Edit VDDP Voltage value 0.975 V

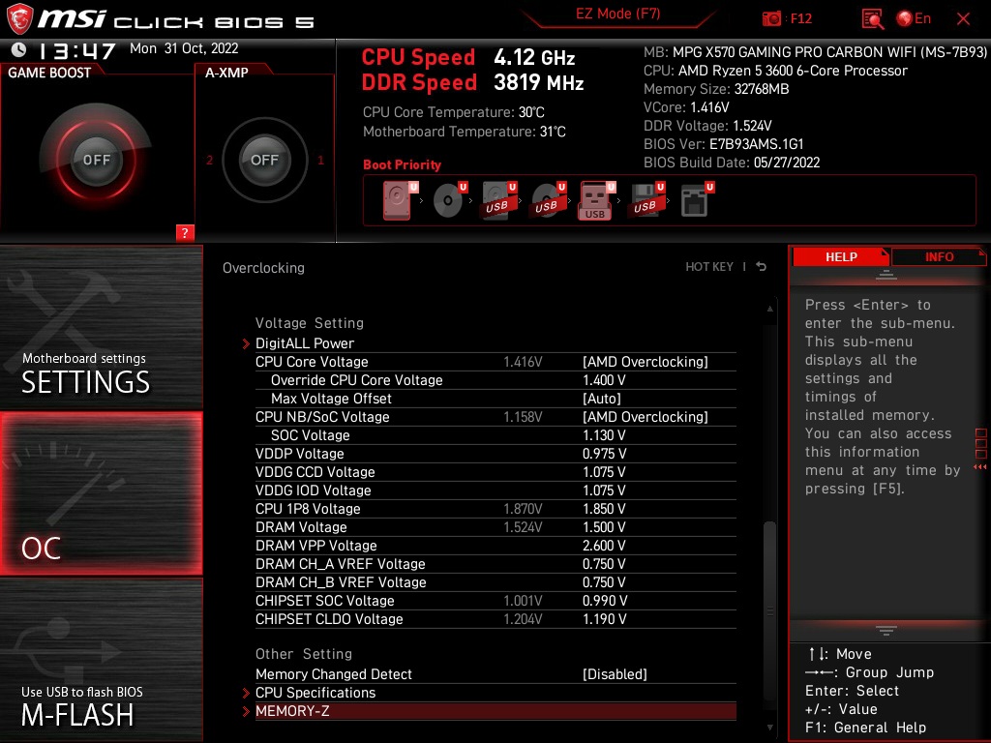[x=604, y=454]
